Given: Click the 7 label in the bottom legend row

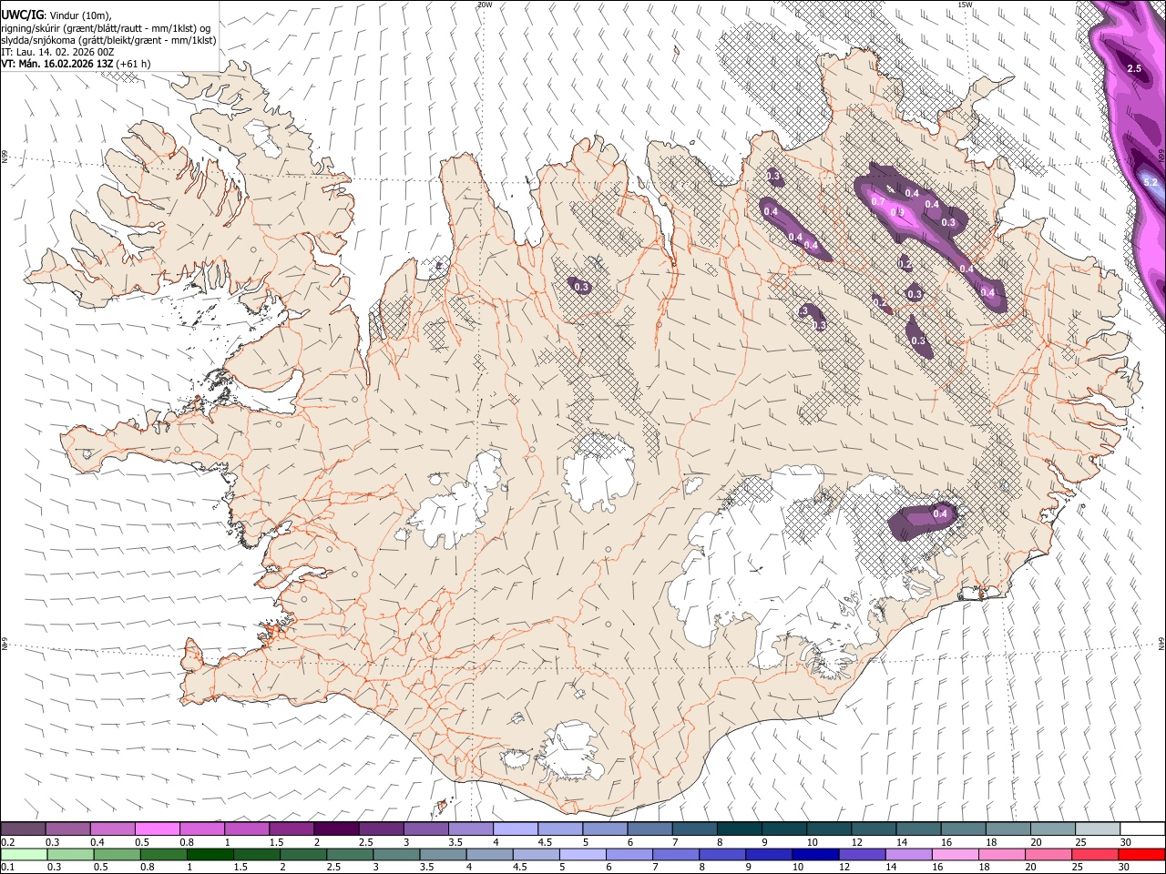Looking at the screenshot, I should (654, 868).
